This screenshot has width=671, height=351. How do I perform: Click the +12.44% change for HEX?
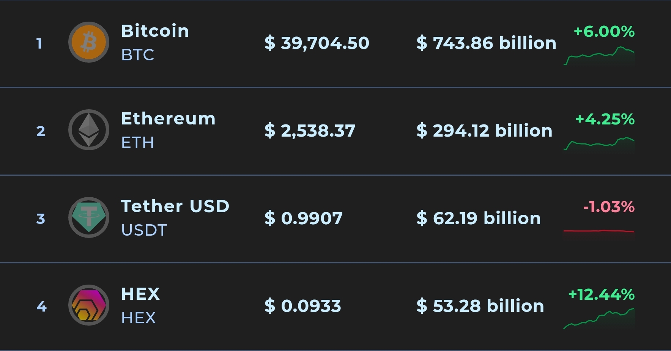[x=601, y=294]
